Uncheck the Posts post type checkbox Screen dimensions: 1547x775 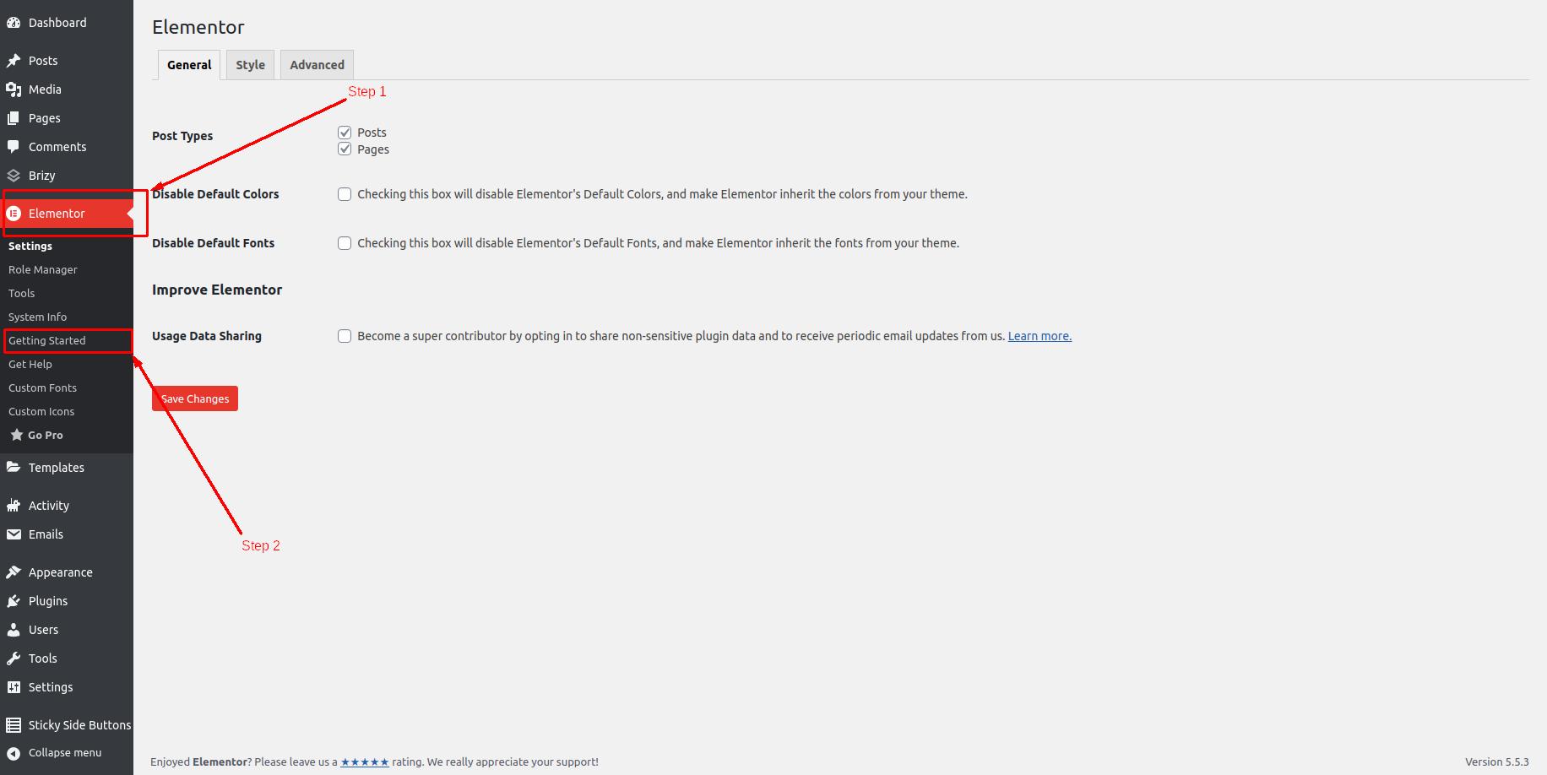click(345, 133)
